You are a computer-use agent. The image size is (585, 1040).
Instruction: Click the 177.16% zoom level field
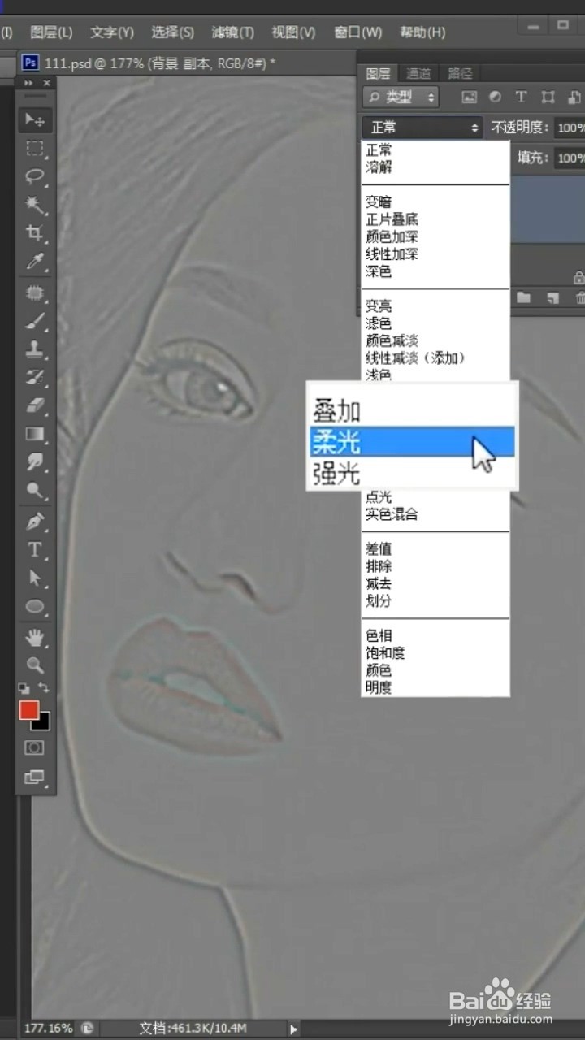click(x=48, y=1028)
